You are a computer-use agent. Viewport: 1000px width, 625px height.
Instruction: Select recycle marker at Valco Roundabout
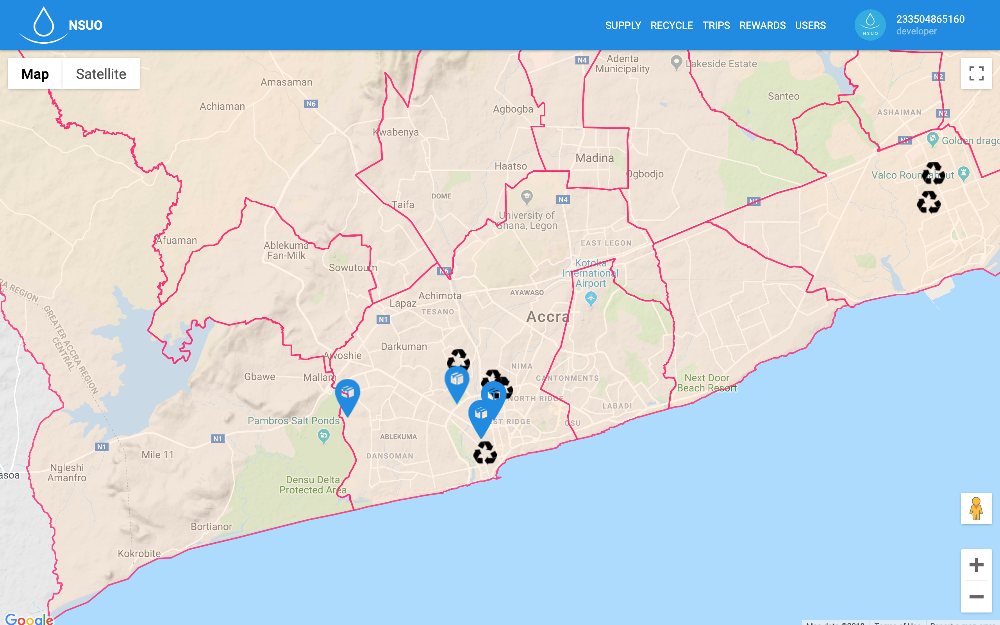(934, 173)
